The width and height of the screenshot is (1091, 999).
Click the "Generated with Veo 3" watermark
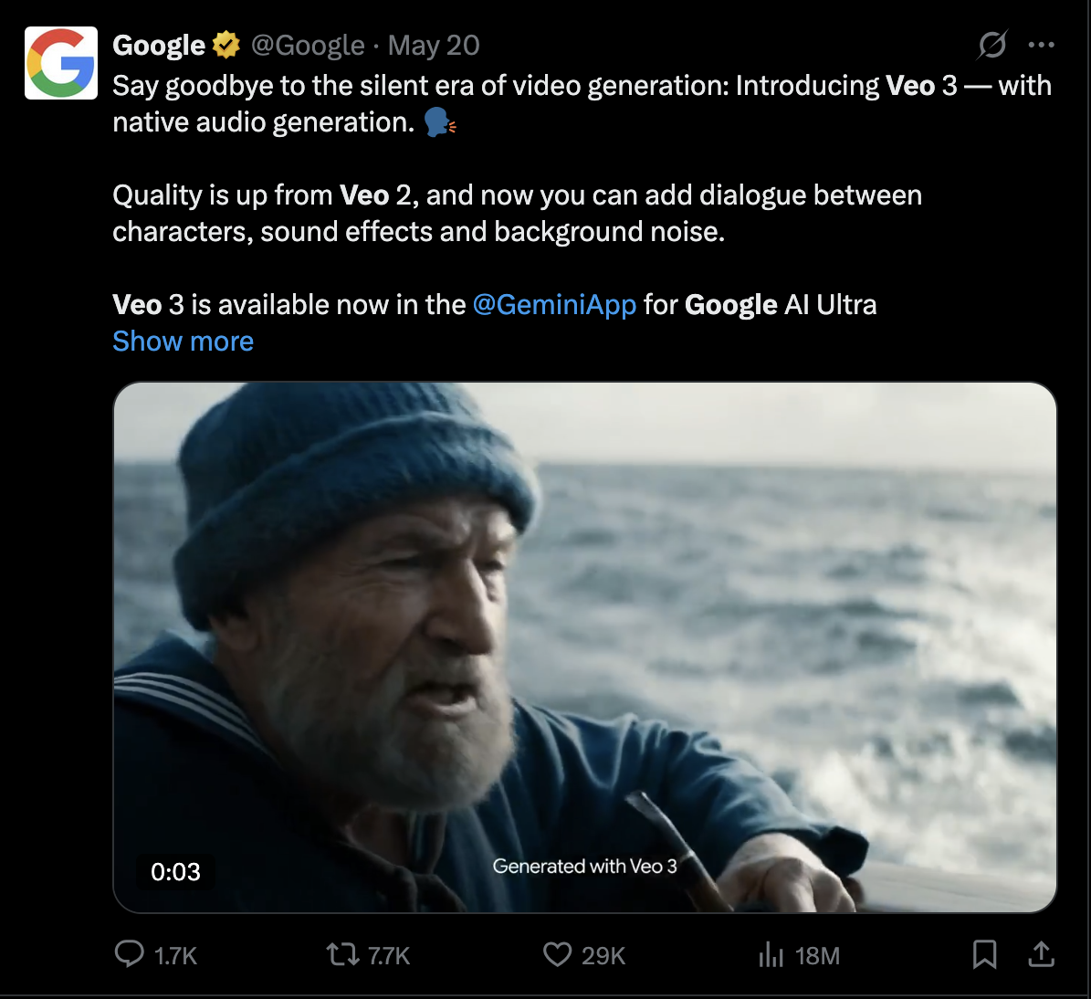tap(584, 866)
